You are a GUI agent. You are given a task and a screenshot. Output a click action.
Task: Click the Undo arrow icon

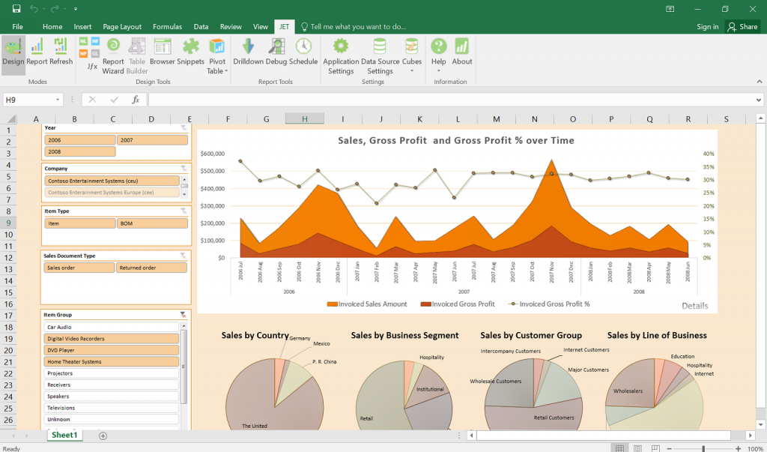click(x=33, y=8)
